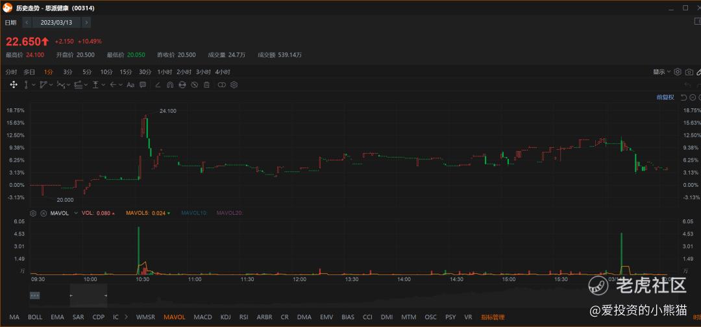
Task: Go to previous date arrow
Action: 27,22
